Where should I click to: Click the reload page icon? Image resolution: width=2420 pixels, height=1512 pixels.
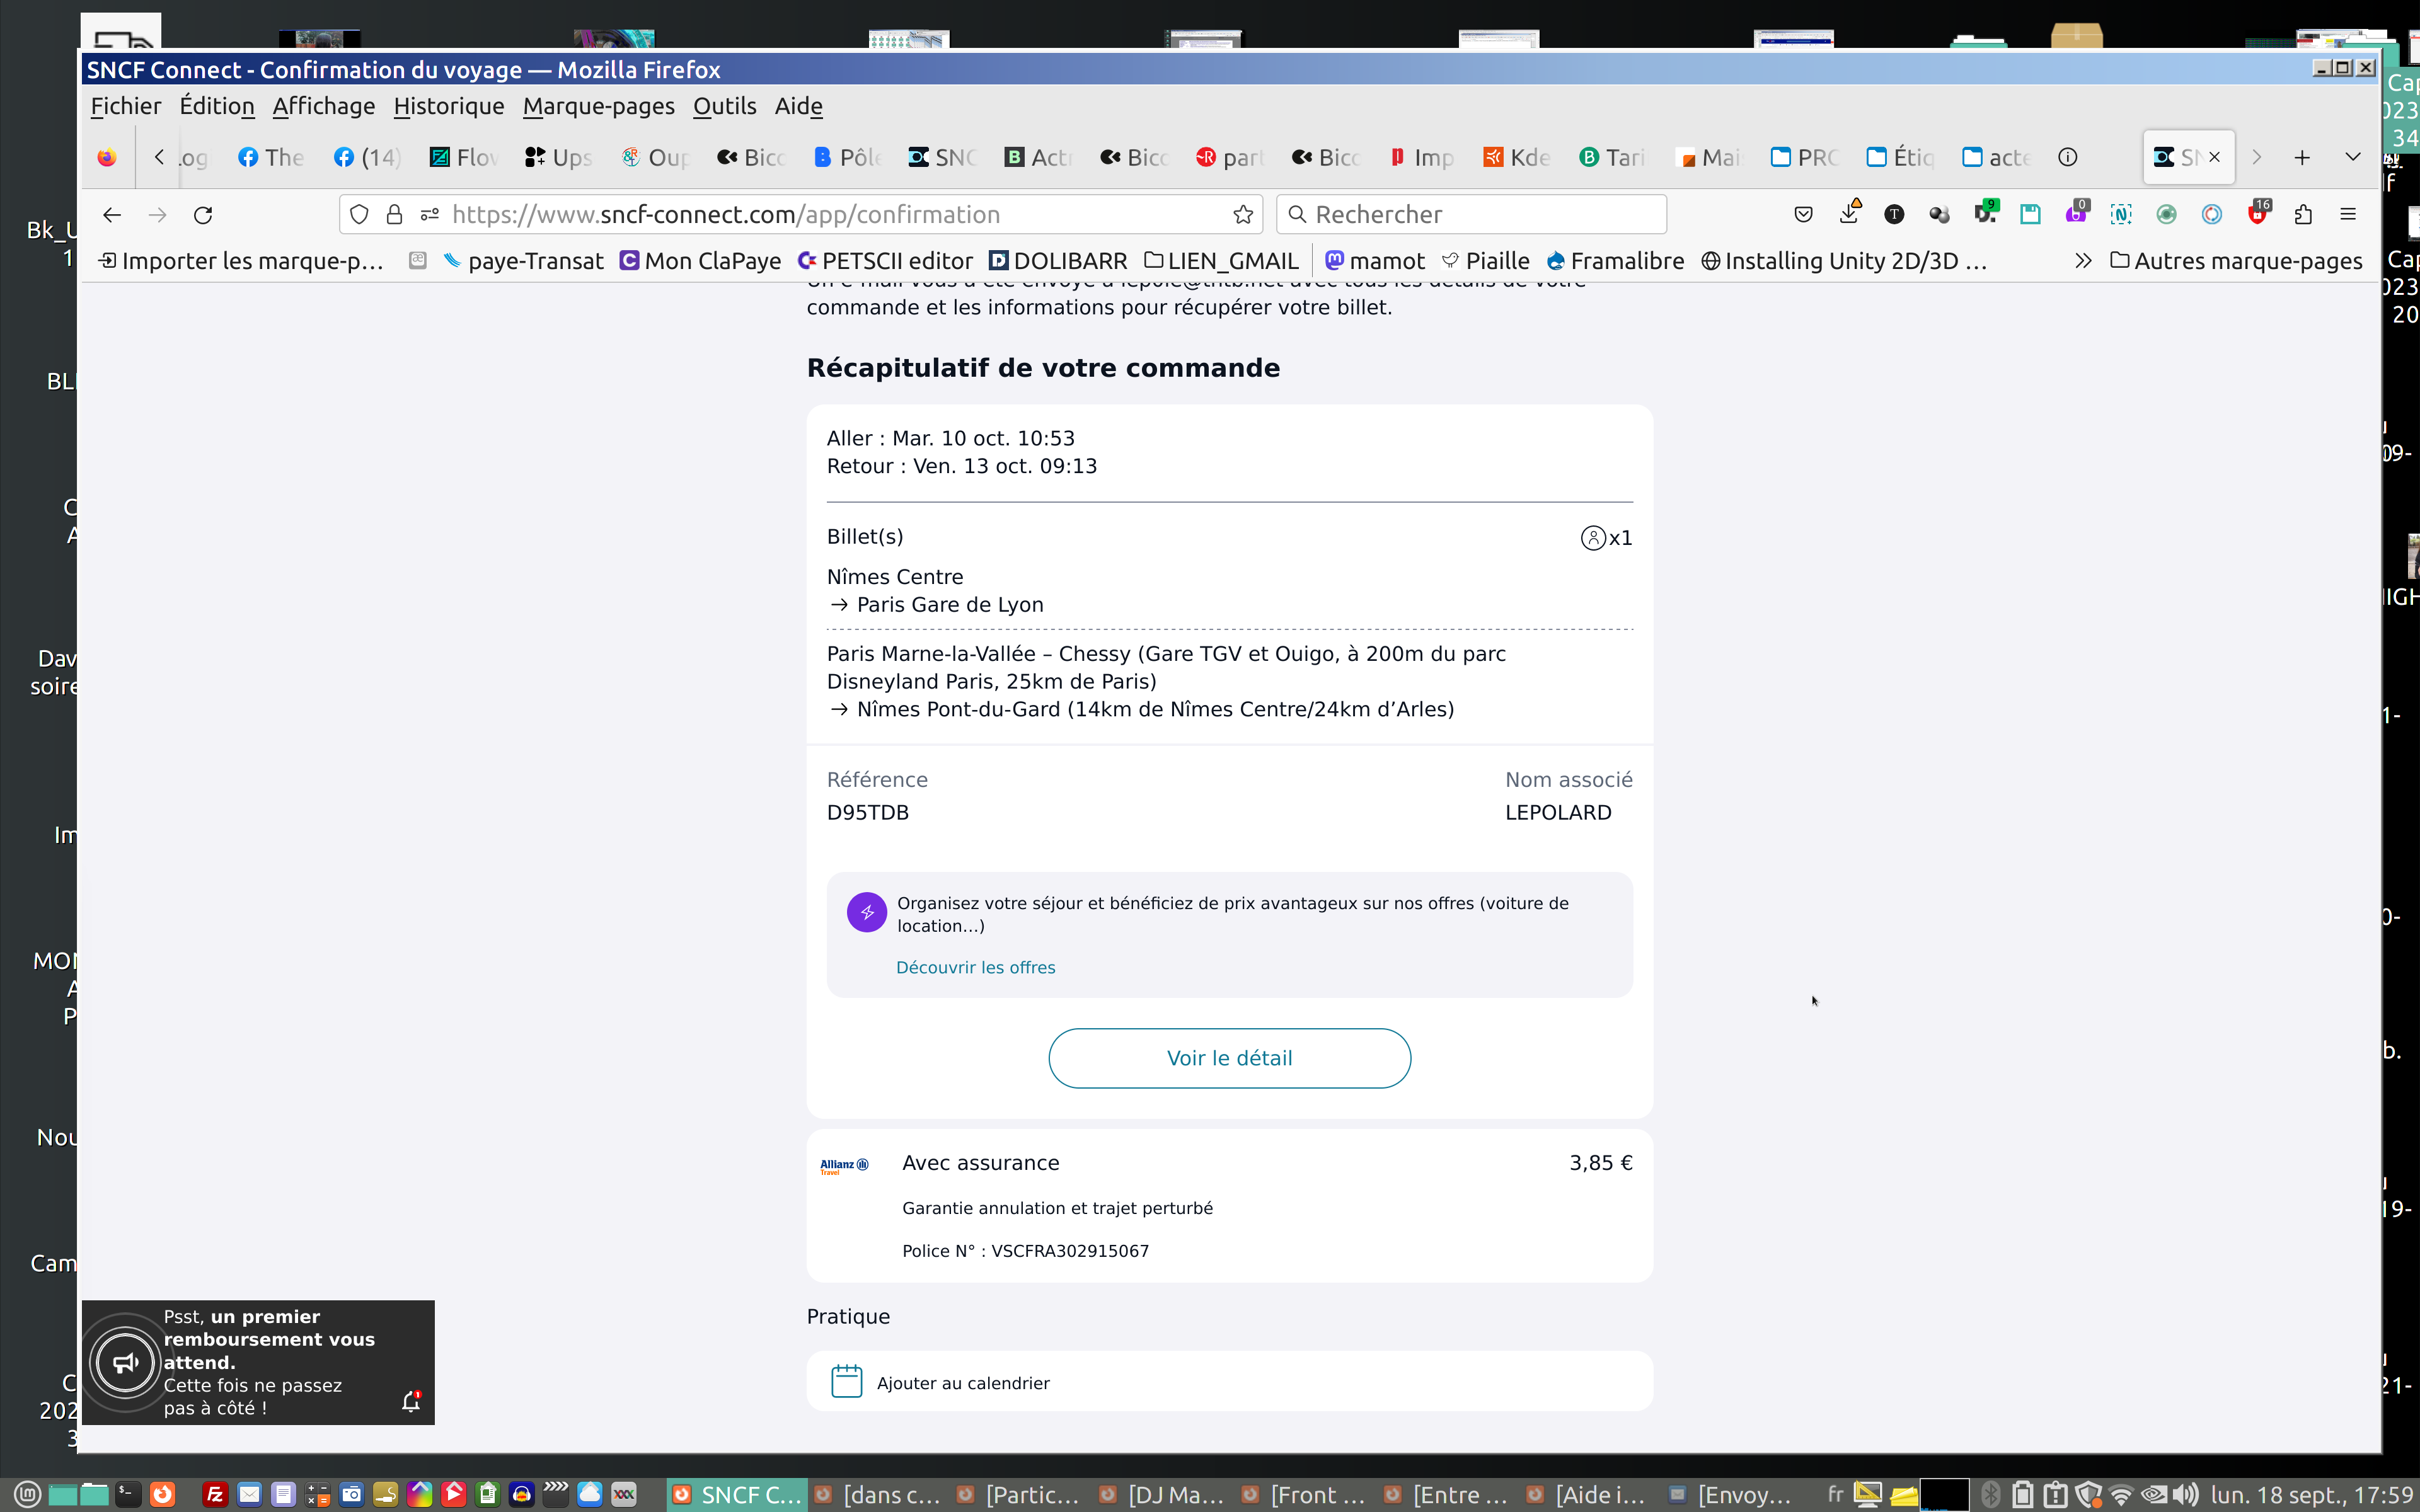(203, 215)
